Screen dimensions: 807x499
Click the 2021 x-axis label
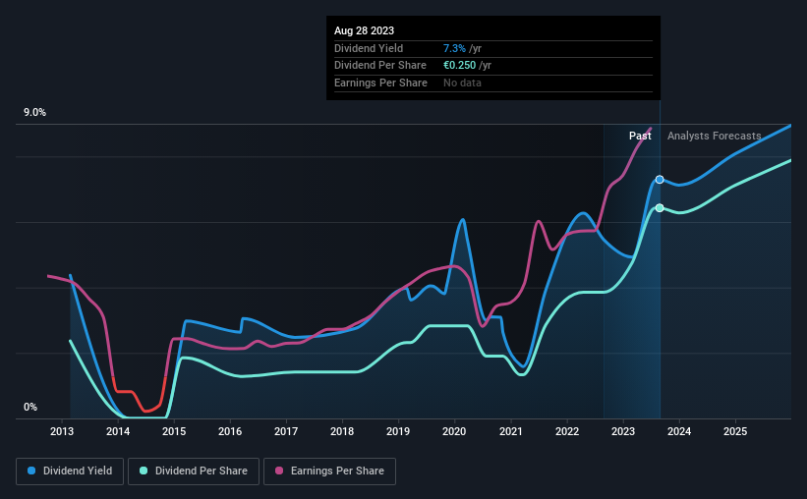tap(510, 431)
